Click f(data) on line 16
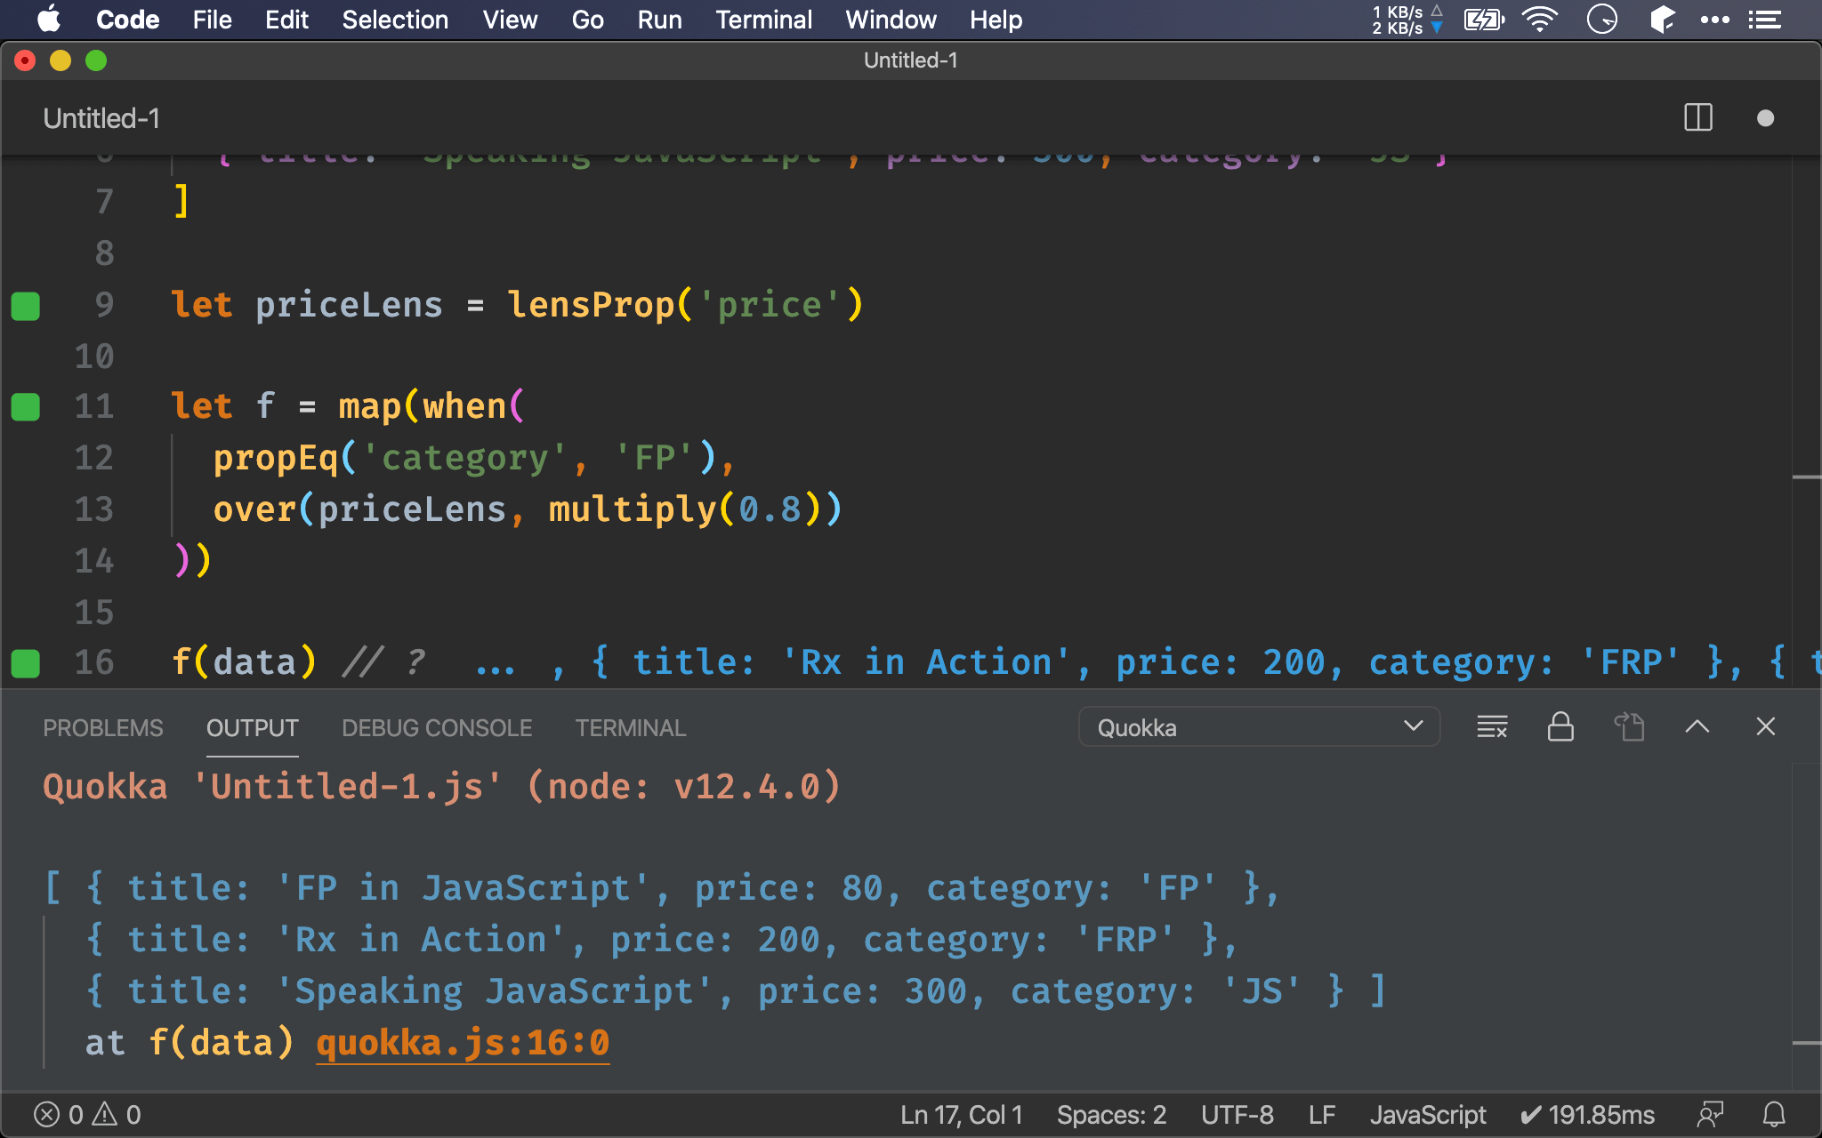The height and width of the screenshot is (1138, 1822). pos(244,662)
